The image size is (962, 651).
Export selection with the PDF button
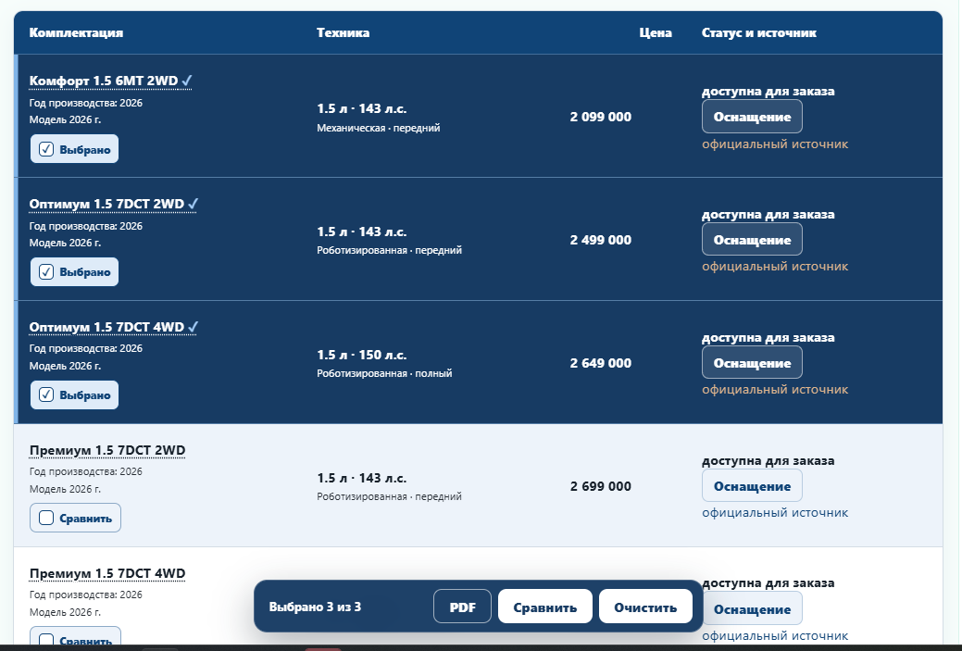463,607
